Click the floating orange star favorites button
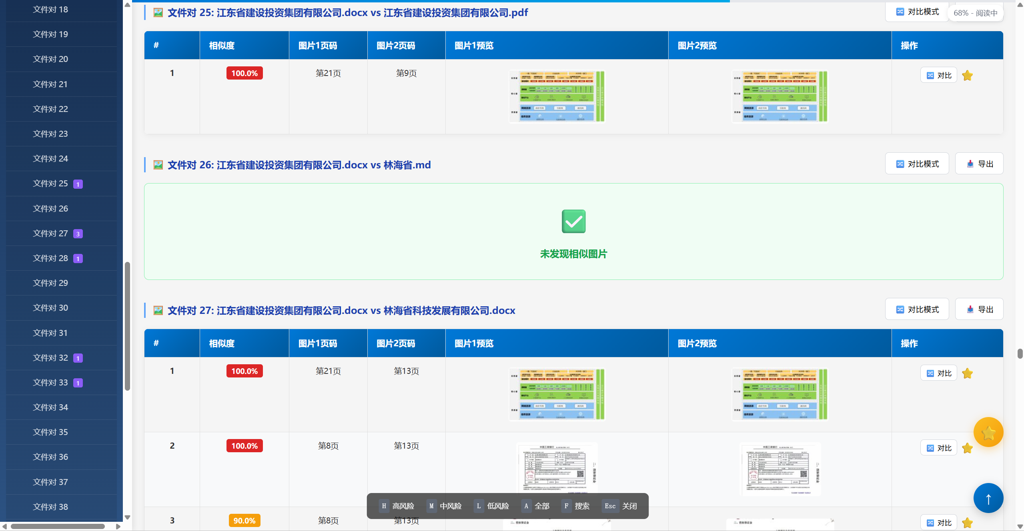 [x=988, y=432]
